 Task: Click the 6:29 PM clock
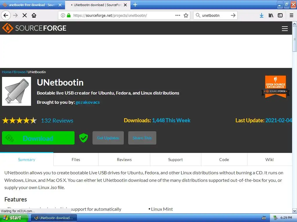[x=286, y=218]
